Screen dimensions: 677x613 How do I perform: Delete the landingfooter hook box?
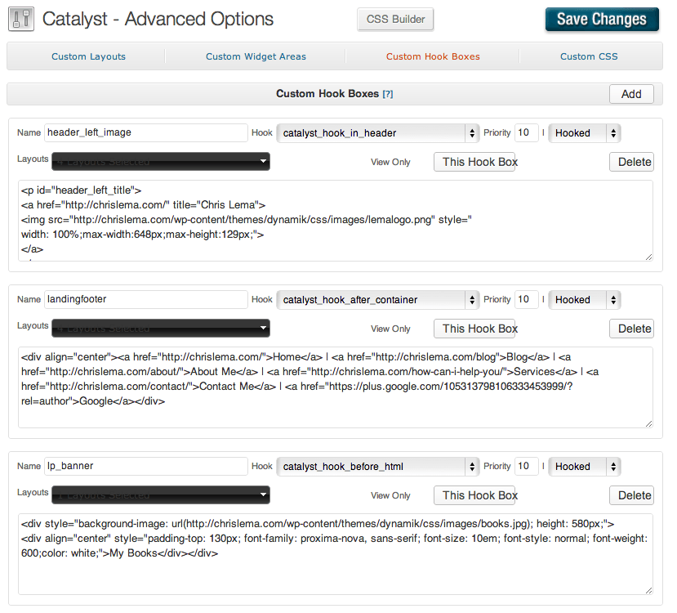pyautogui.click(x=634, y=329)
